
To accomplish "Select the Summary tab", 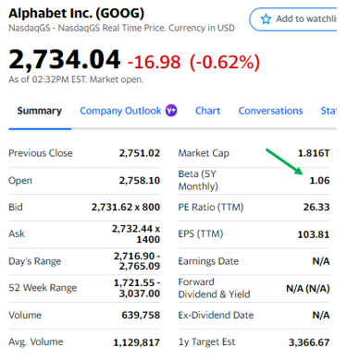I will [40, 111].
